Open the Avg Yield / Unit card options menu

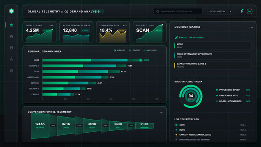pos(161,26)
